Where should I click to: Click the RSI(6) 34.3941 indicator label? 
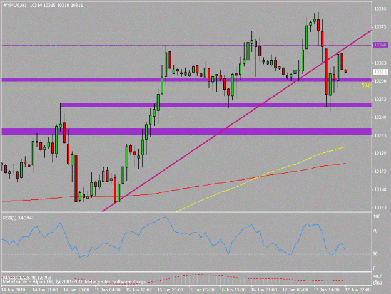point(18,218)
